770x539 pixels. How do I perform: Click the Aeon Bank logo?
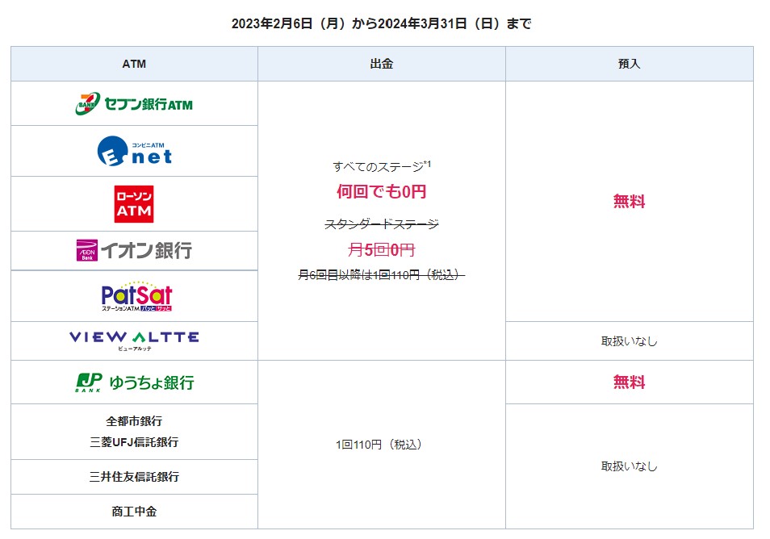[x=134, y=250]
